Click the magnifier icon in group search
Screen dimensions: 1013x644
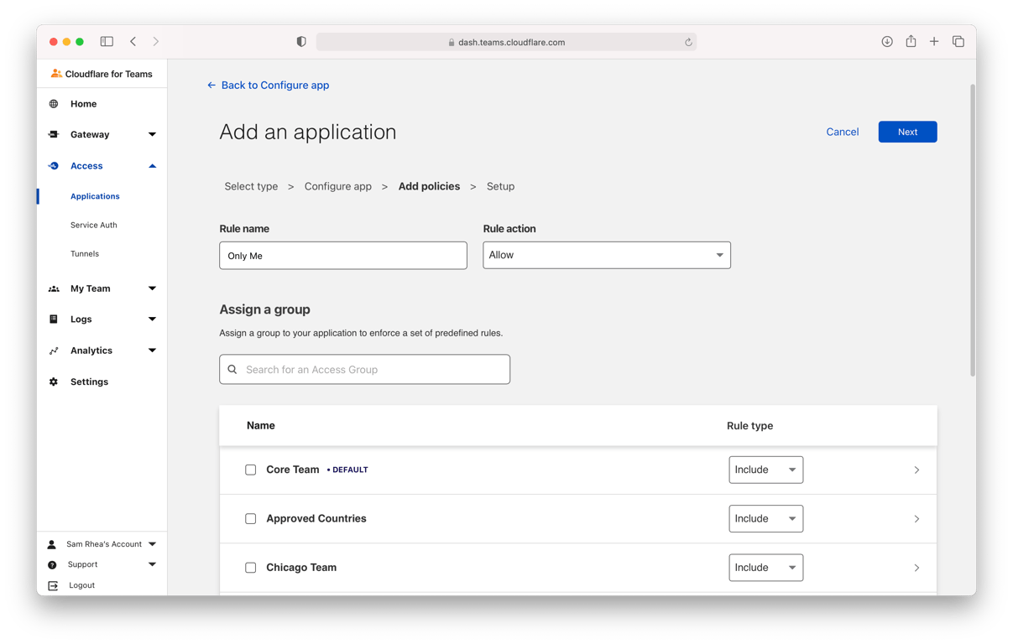(x=232, y=369)
